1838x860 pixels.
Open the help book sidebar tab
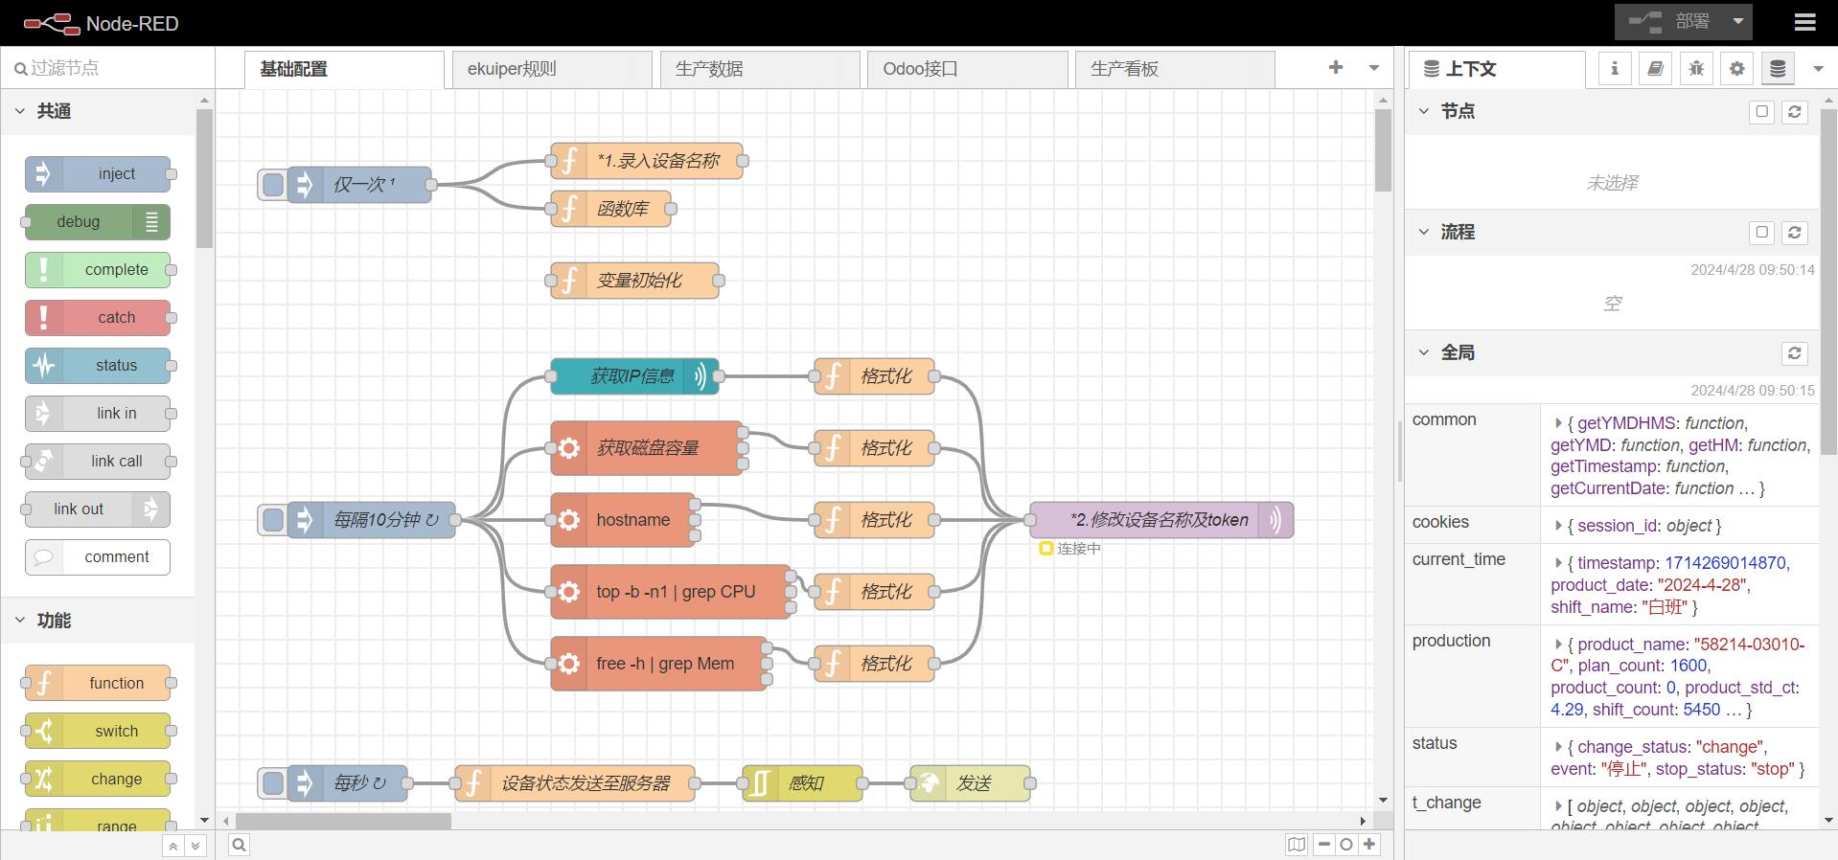(1655, 69)
